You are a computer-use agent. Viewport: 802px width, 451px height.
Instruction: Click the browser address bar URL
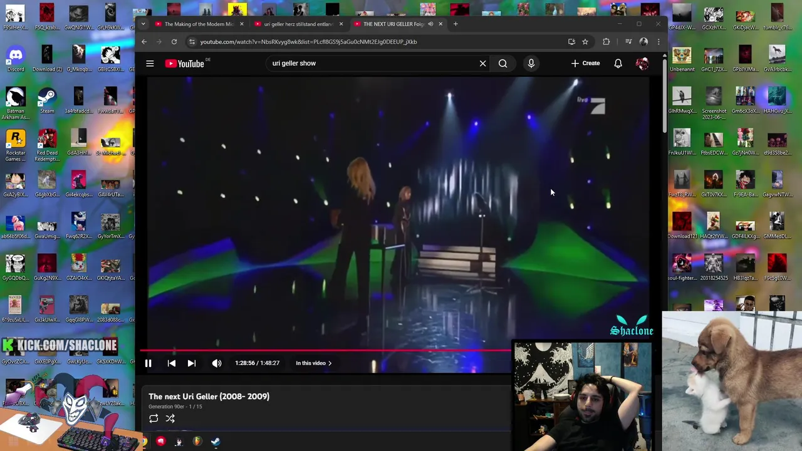[308, 42]
